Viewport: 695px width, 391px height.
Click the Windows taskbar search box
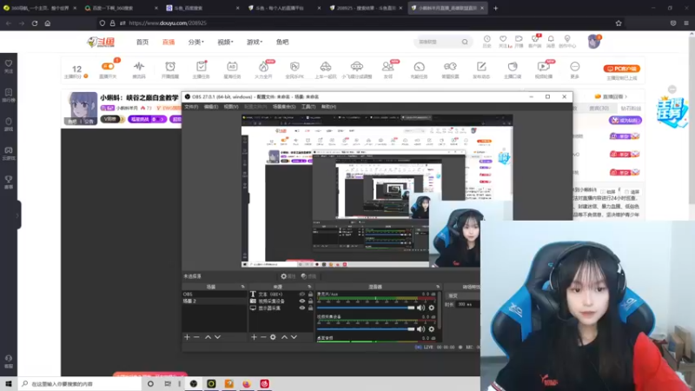tap(80, 384)
